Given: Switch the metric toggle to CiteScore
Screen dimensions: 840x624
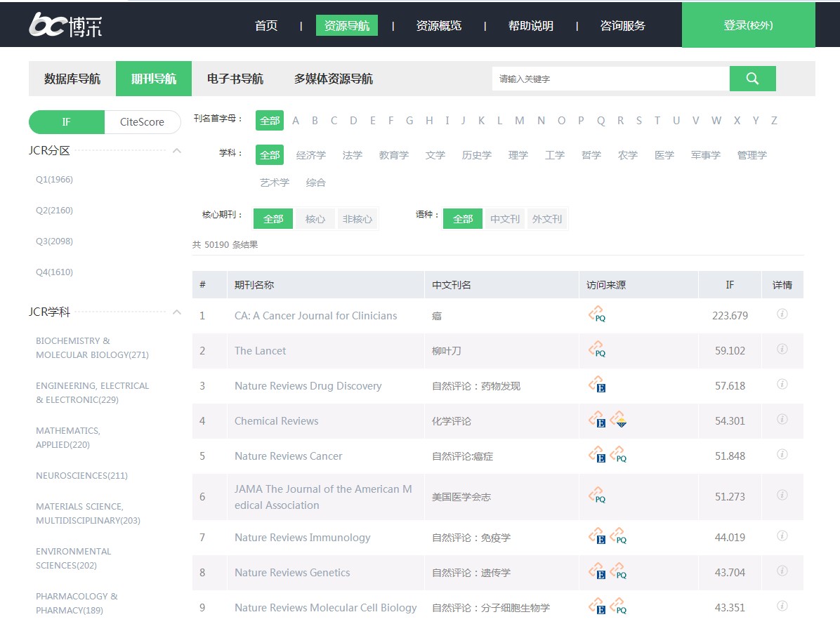Looking at the screenshot, I should pos(142,122).
